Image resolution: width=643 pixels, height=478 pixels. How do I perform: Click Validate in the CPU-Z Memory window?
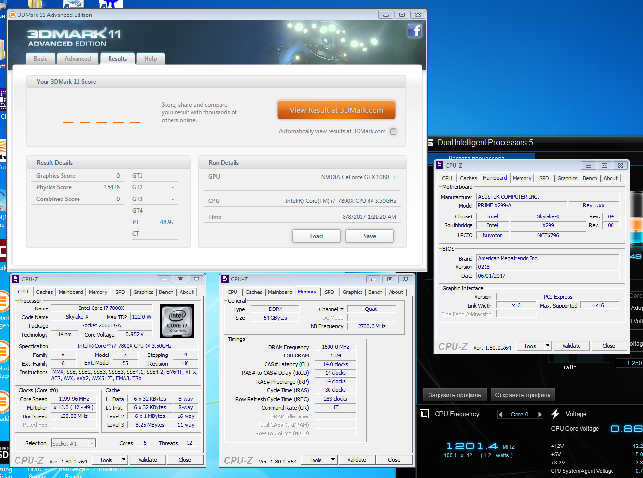[357, 460]
